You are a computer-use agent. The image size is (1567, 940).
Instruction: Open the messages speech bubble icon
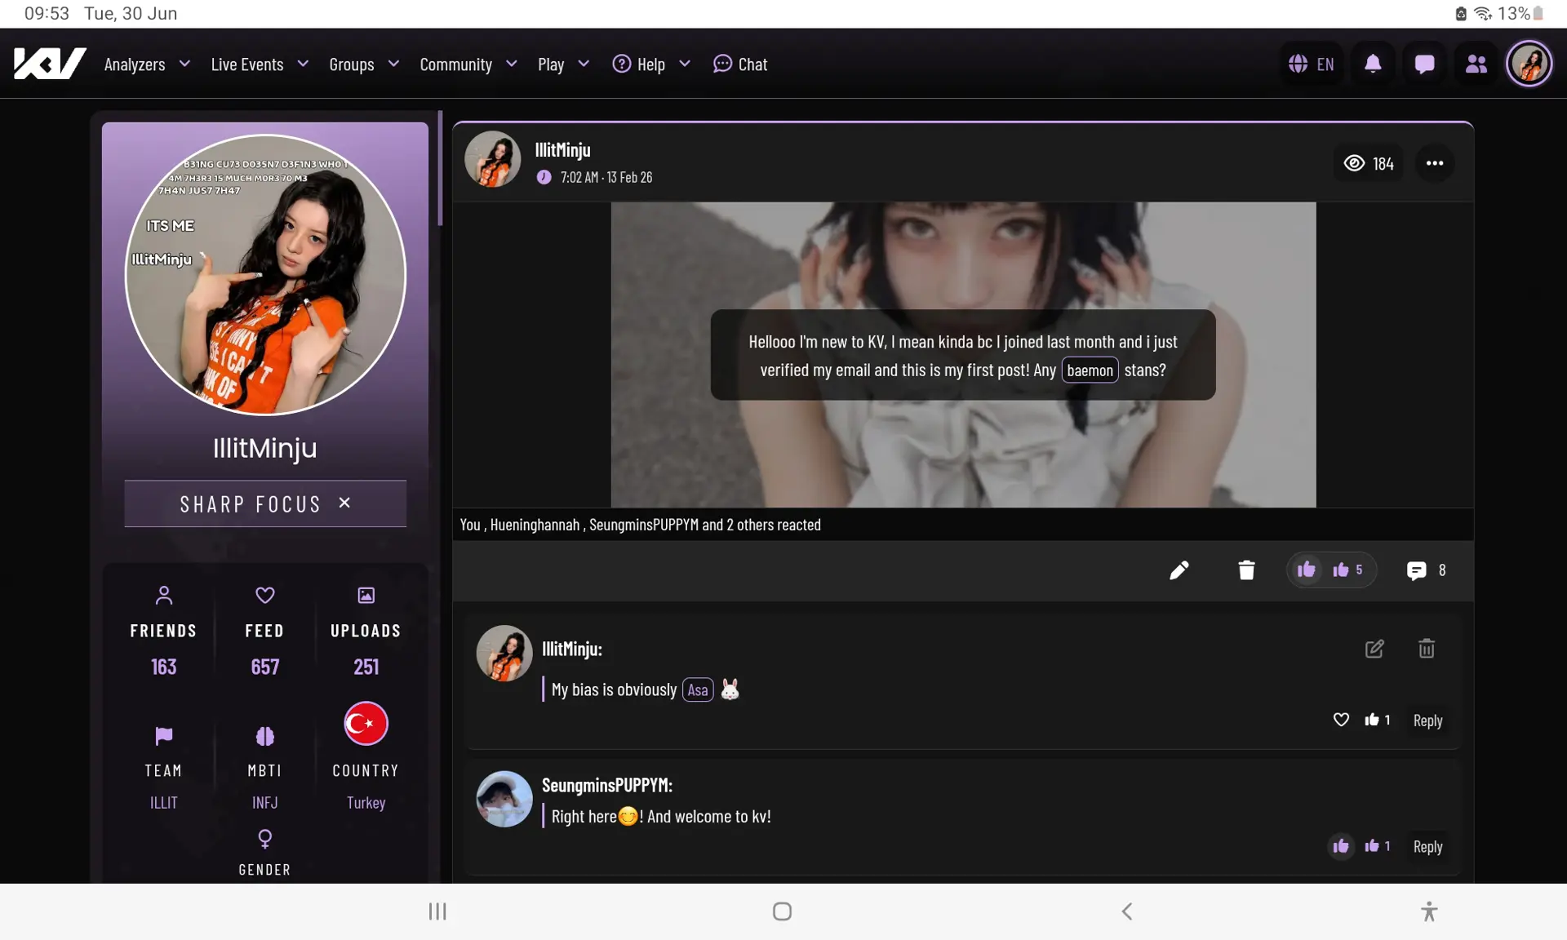point(1424,64)
